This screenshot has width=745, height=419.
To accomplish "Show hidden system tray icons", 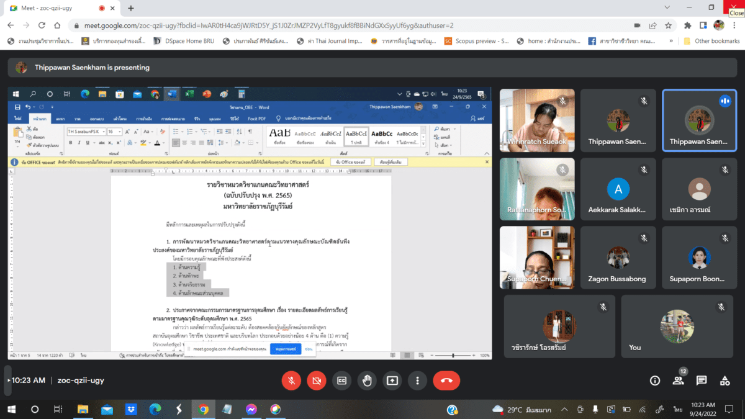I will 564,410.
